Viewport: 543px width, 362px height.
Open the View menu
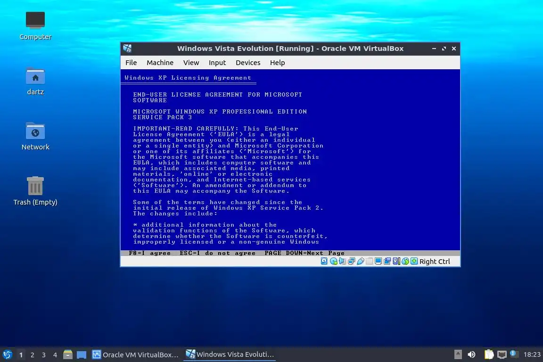[x=191, y=63]
